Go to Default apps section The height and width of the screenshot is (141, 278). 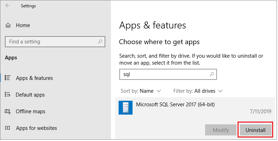[x=30, y=95]
